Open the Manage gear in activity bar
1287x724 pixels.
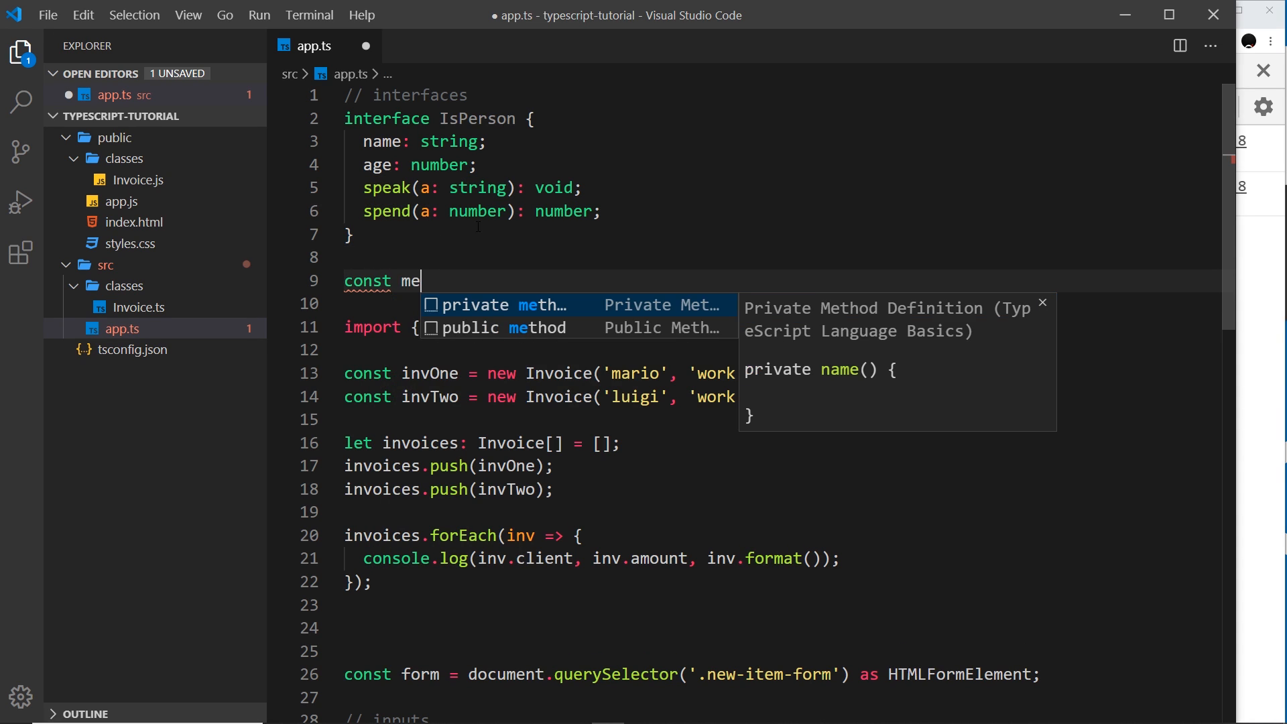point(21,697)
